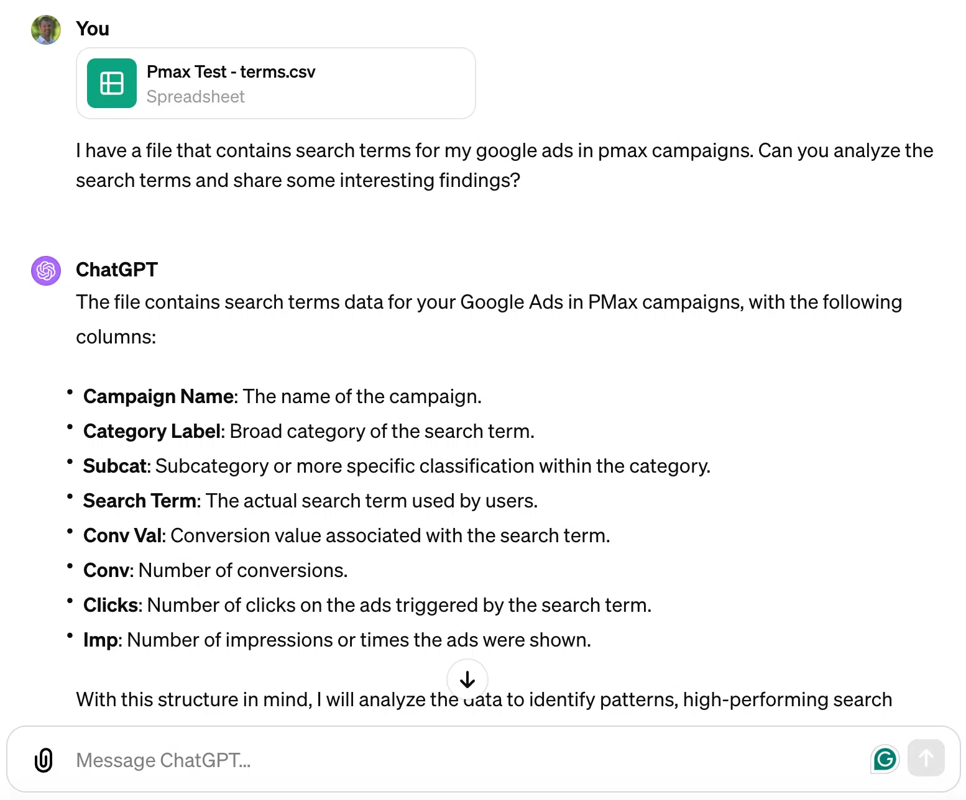
Task: Click the green spreadsheet file icon
Action: pyautogui.click(x=112, y=83)
